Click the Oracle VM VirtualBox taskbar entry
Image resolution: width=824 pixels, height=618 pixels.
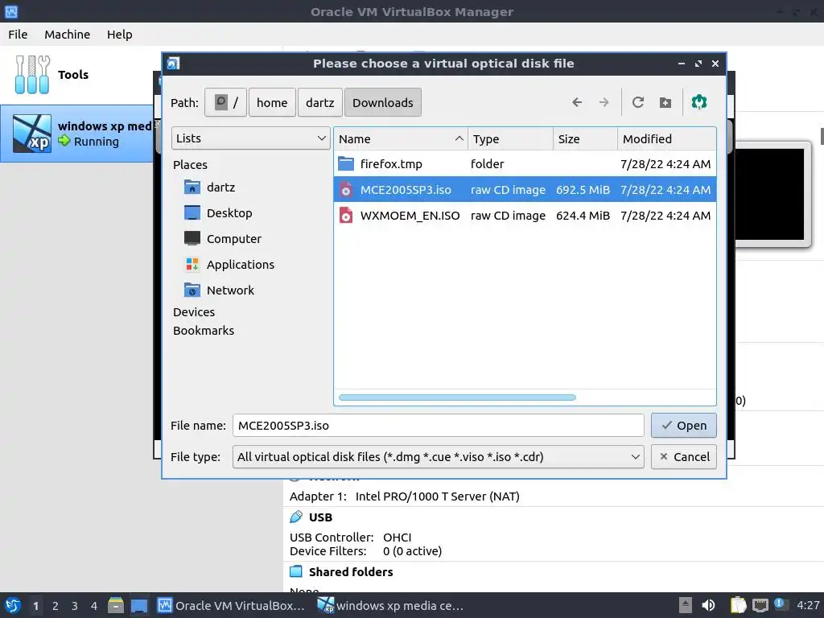pyautogui.click(x=232, y=605)
